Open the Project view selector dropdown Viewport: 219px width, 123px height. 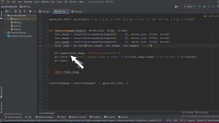pos(8,11)
